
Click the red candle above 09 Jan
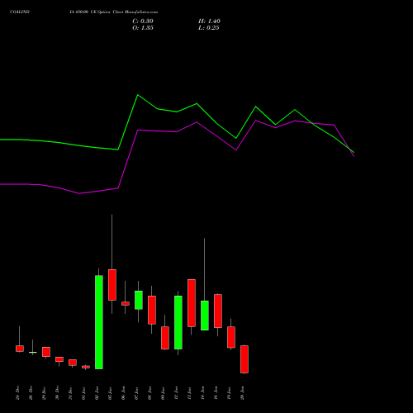[165, 338]
